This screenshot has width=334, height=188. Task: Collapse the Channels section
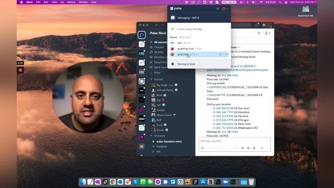(x=151, y=136)
